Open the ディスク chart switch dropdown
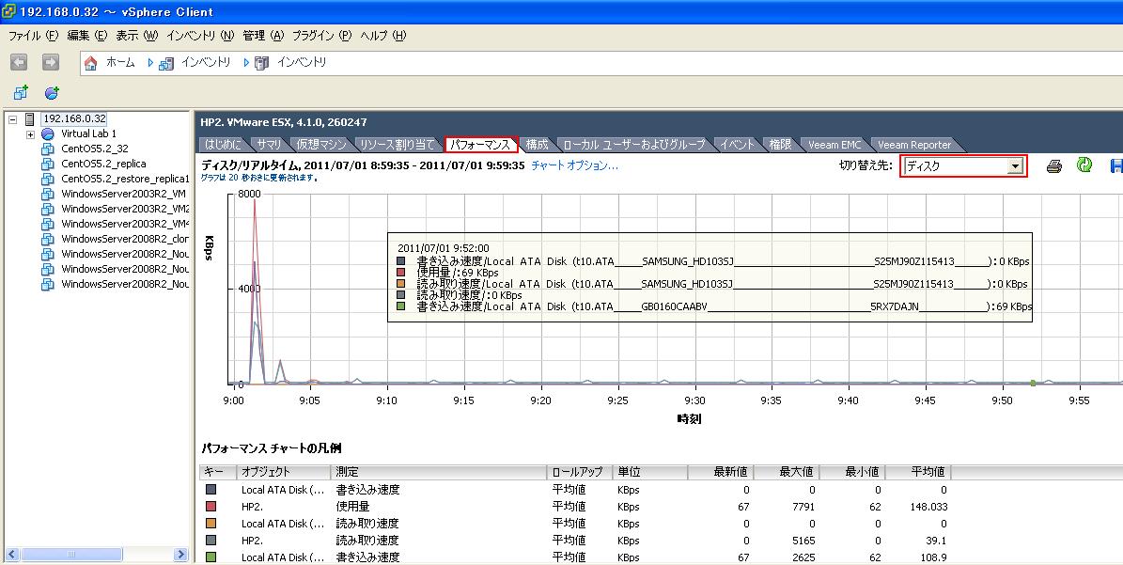Image resolution: width=1123 pixels, height=565 pixels. click(x=1014, y=166)
